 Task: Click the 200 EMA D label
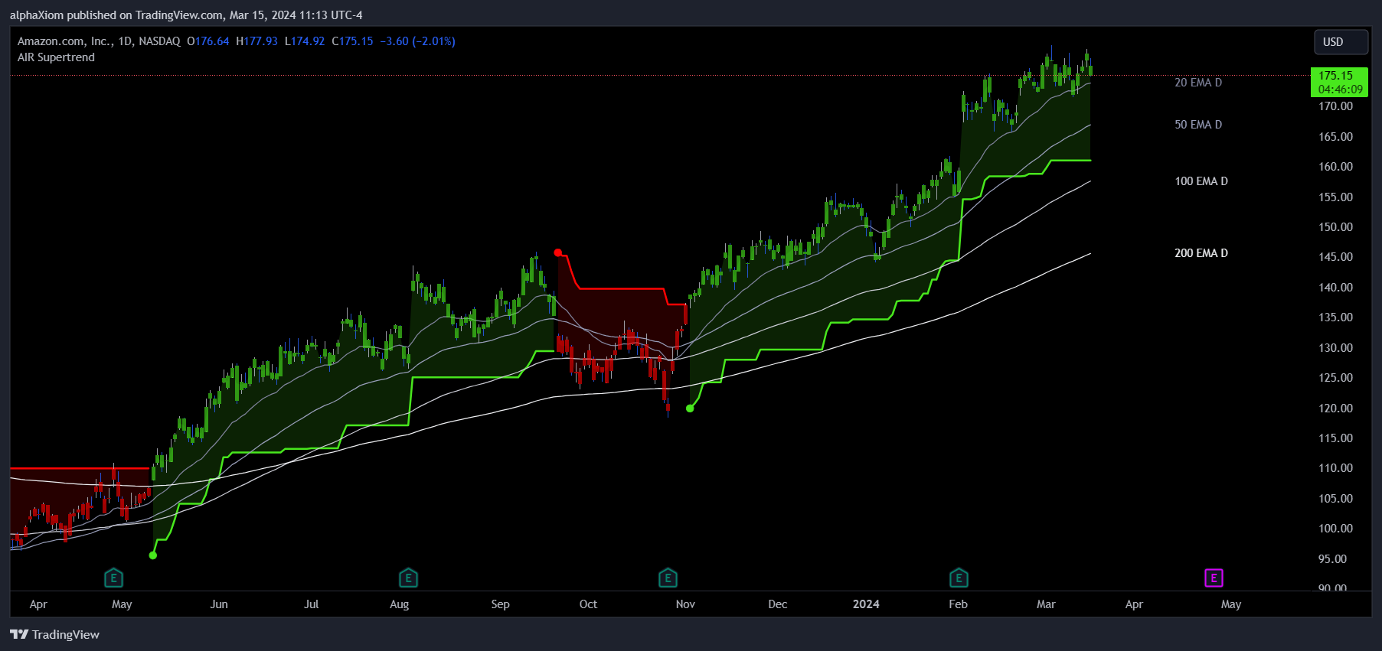coord(1201,253)
